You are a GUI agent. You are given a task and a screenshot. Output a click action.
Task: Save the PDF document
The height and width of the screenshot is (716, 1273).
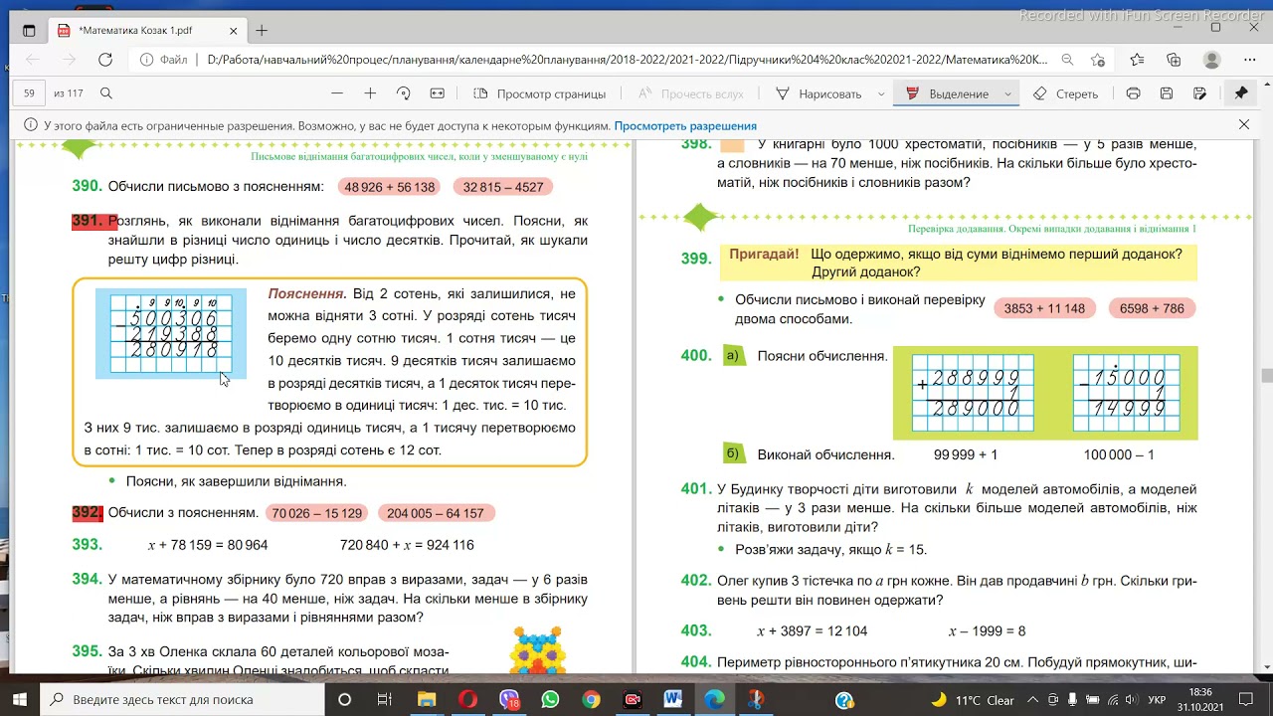tap(1167, 93)
